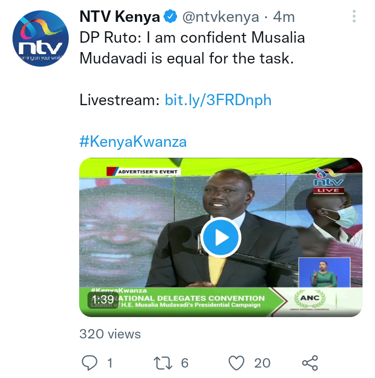Click the retweet count number 6
This screenshot has height=378, width=375.
185,363
